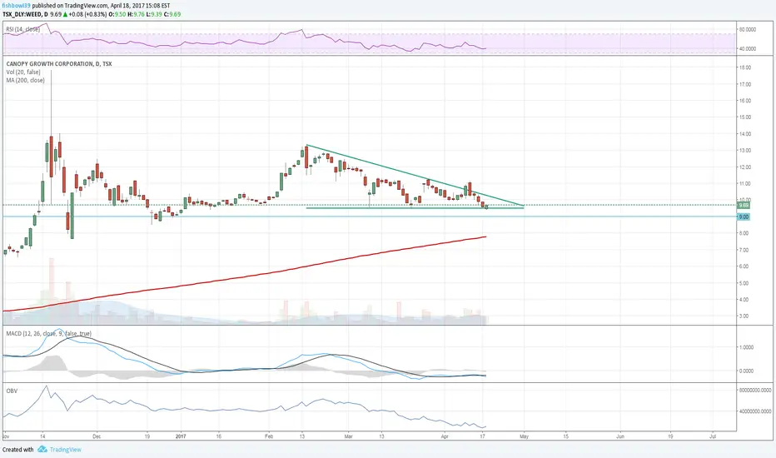Click the 80.0000 value on RSI axis
The height and width of the screenshot is (458, 776).
(748, 30)
